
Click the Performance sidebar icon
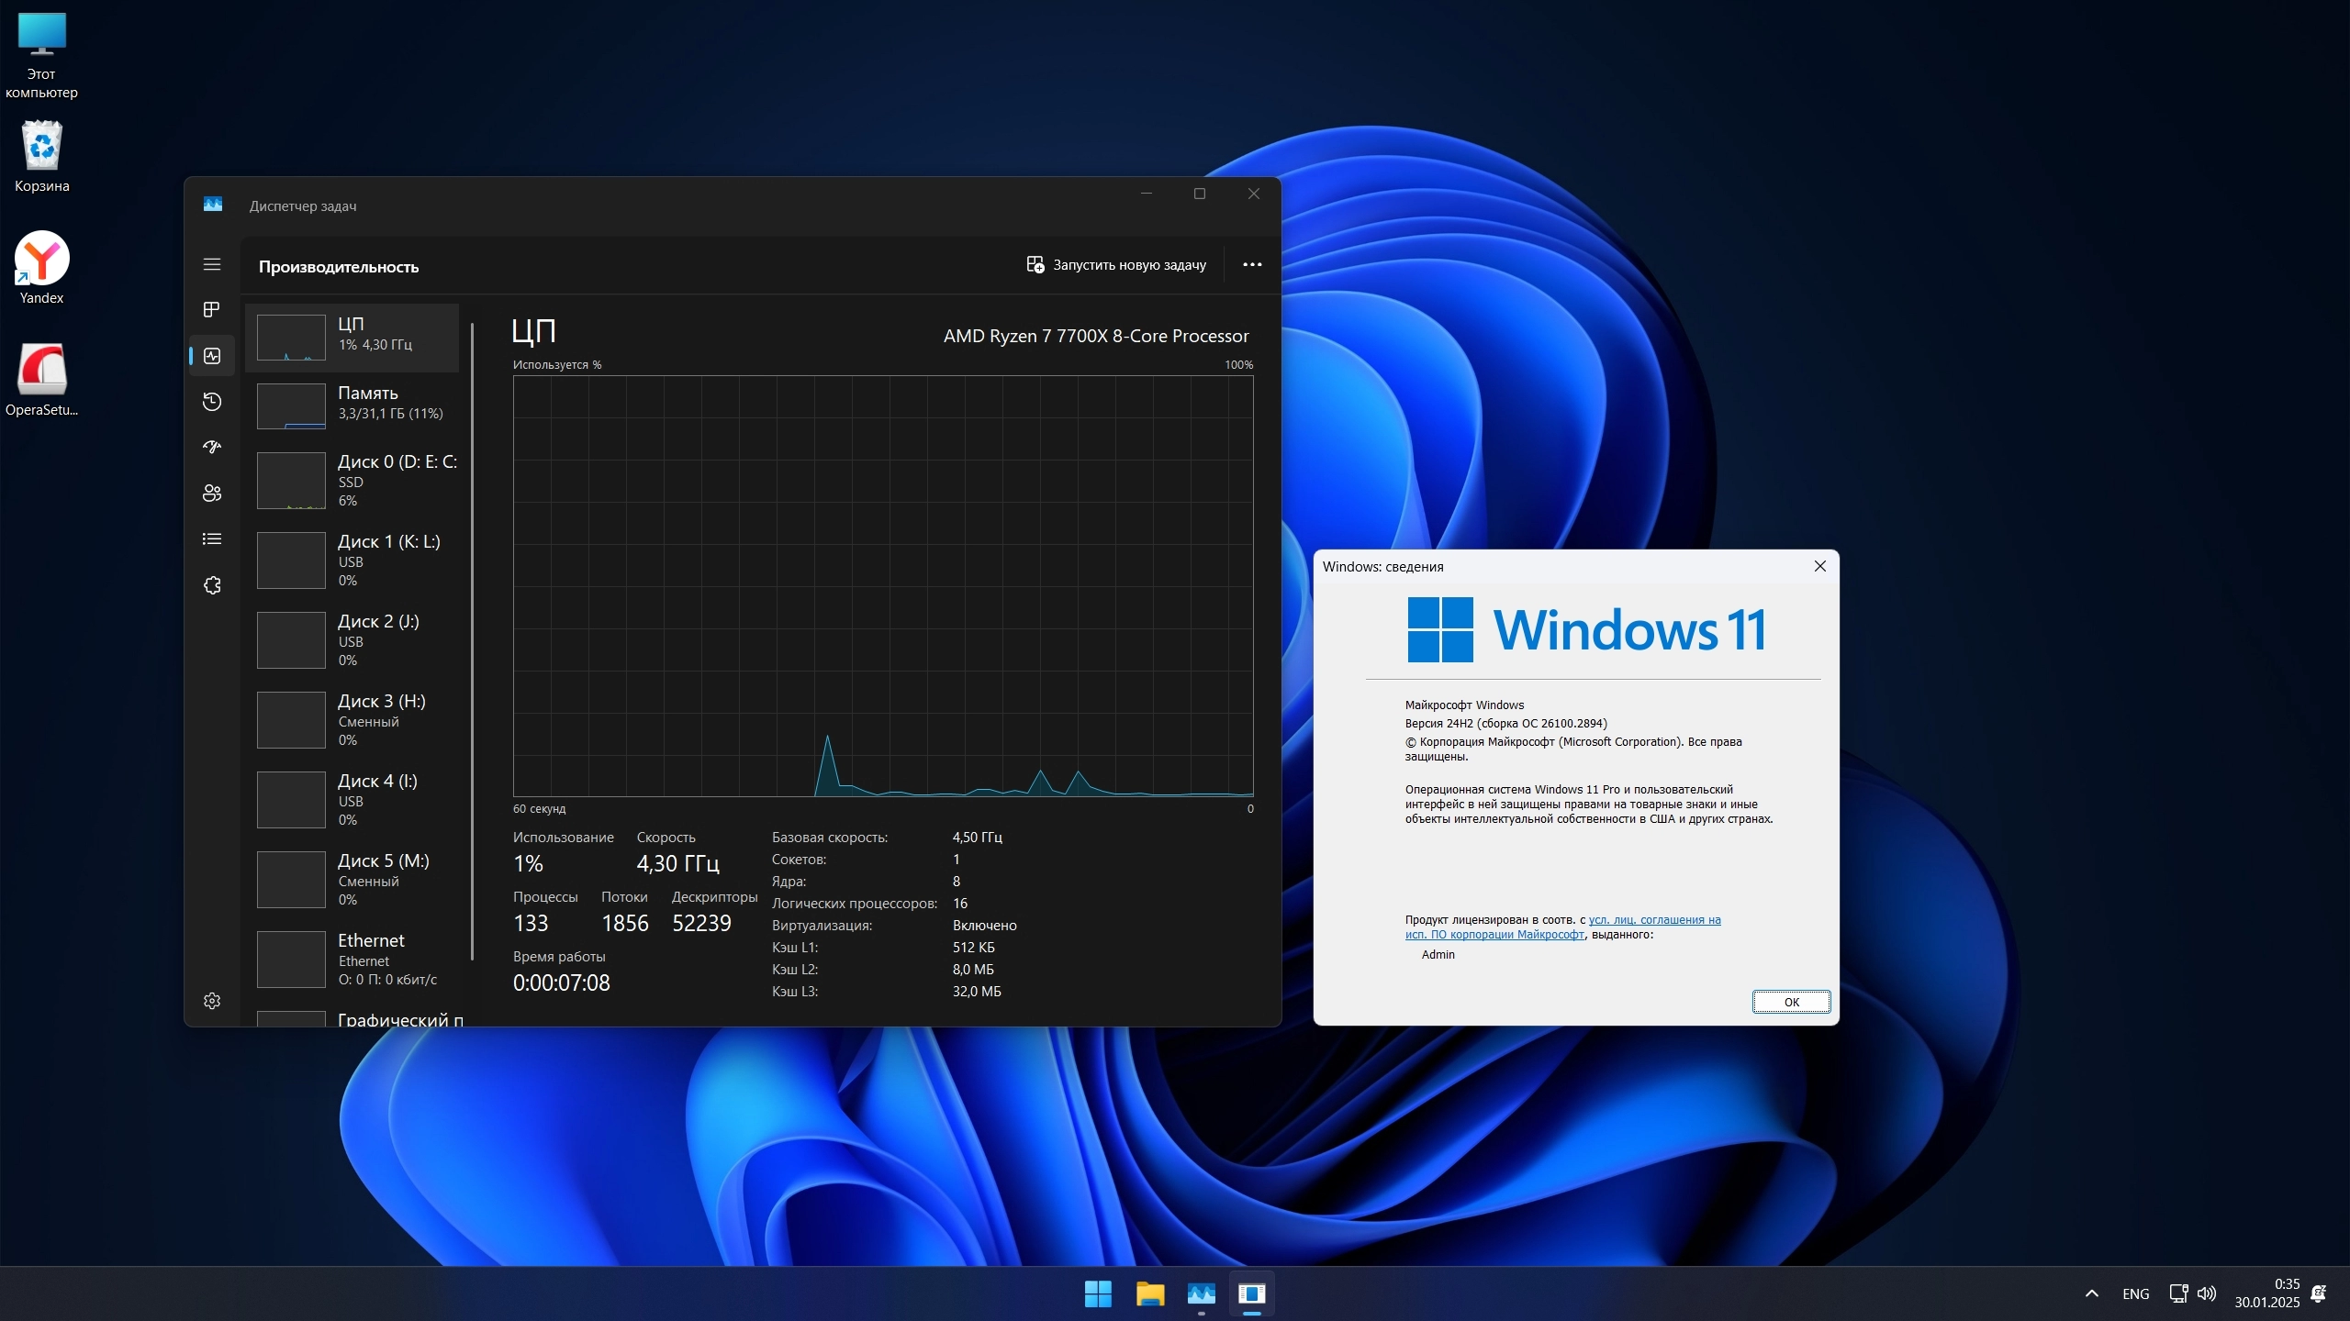pyautogui.click(x=212, y=356)
